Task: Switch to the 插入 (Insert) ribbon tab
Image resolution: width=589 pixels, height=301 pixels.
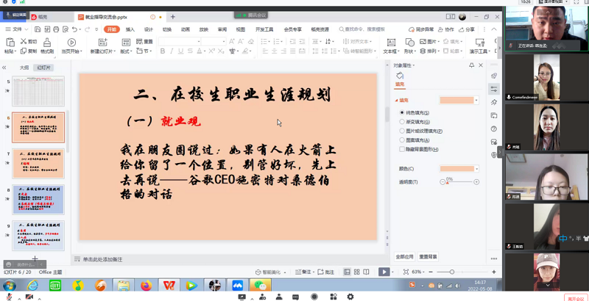Action: (x=130, y=29)
